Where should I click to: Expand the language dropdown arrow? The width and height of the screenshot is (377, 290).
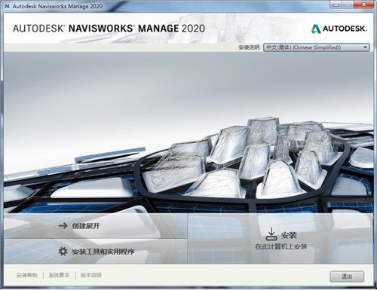(x=365, y=47)
